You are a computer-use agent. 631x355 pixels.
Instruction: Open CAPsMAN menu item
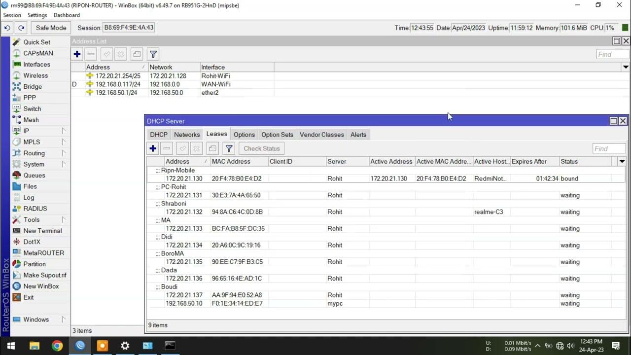[38, 53]
